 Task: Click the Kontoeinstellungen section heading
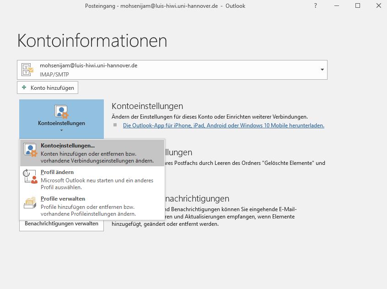pos(147,106)
